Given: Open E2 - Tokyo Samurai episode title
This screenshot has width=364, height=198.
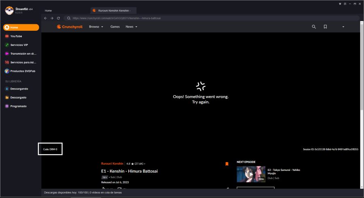Looking at the screenshot, I should [284, 172].
